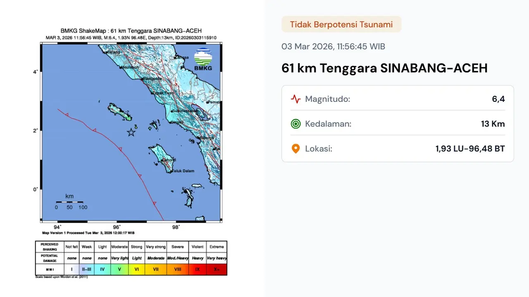Click the 'Scale based upon Worden' note
Screen dimensions: 529x297
(62, 277)
